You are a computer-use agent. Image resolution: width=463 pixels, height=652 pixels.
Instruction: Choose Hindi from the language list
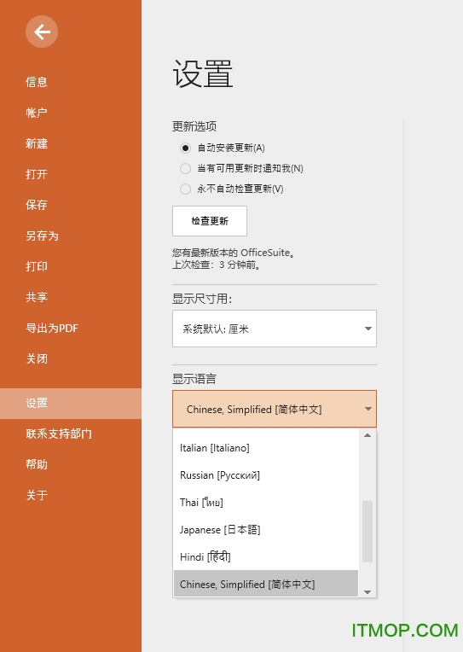[266, 556]
